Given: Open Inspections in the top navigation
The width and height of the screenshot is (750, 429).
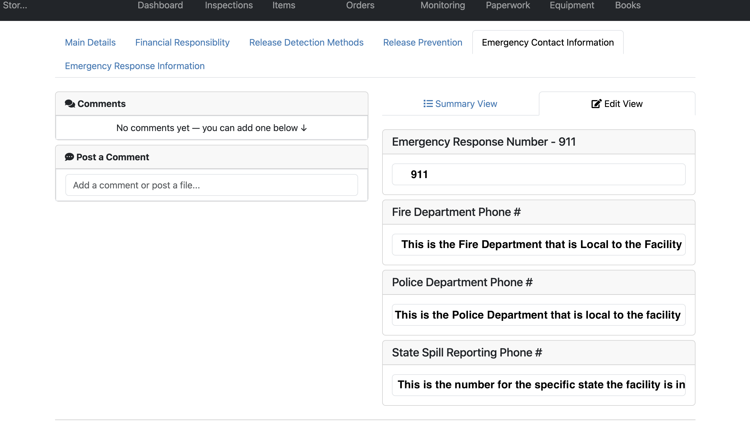Looking at the screenshot, I should [229, 5].
